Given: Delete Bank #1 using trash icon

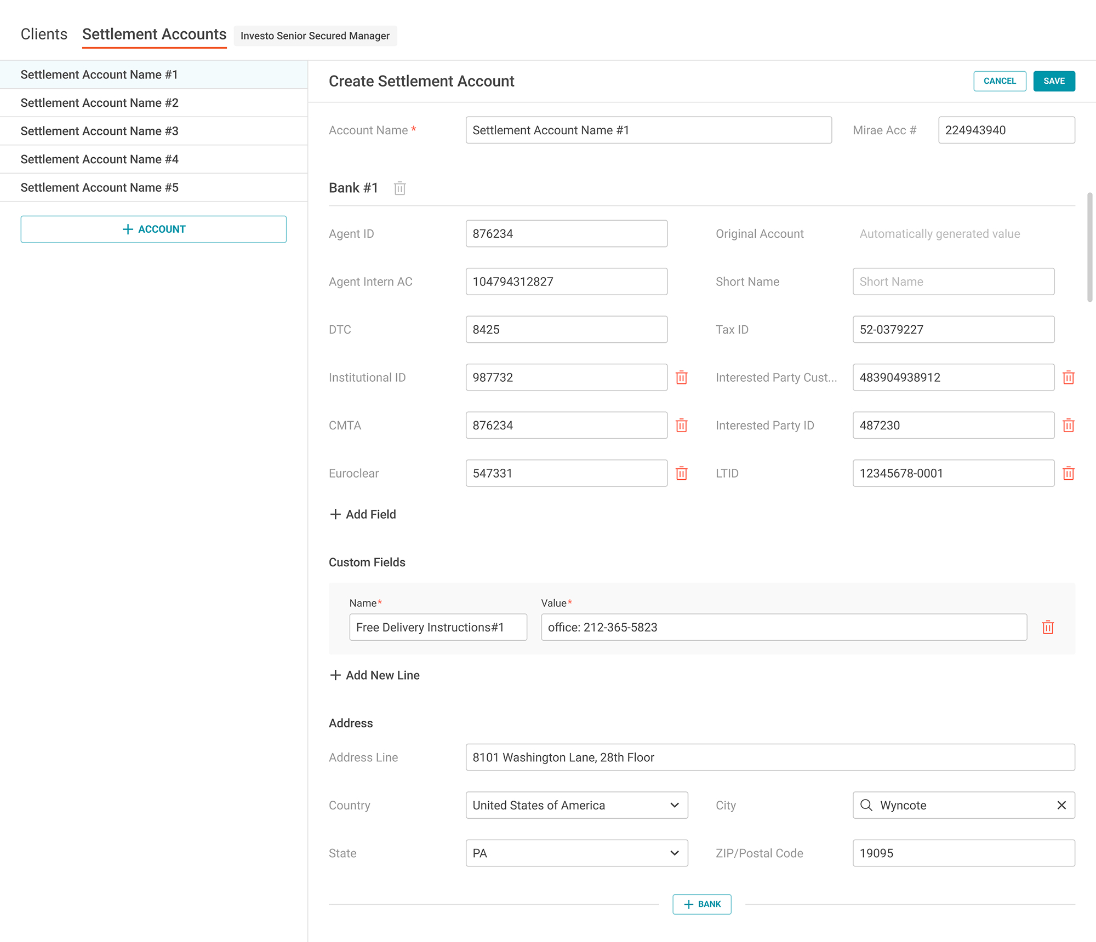Looking at the screenshot, I should 400,188.
